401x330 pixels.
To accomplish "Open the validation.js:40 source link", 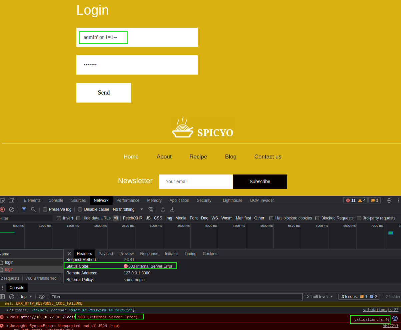I will tap(372, 319).
